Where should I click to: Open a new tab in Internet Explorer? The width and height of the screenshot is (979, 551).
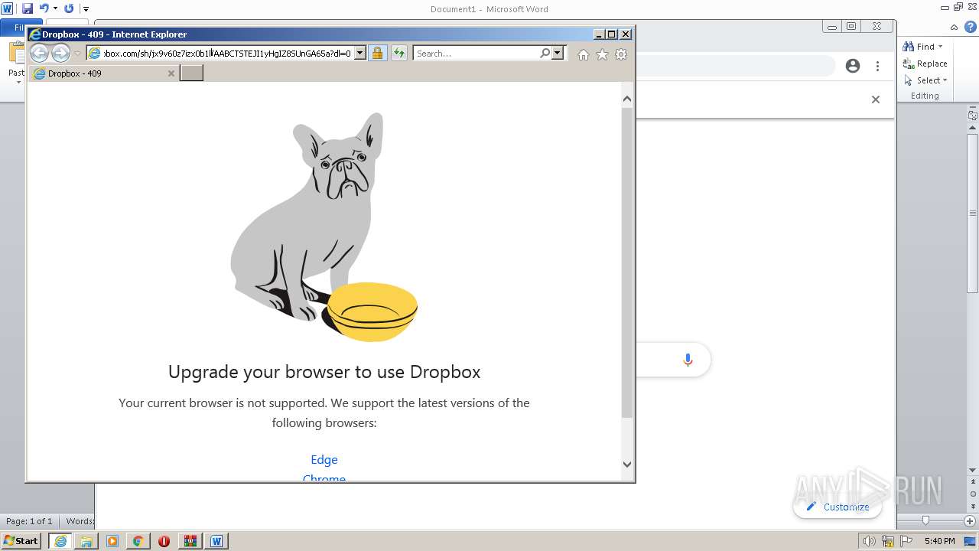(x=191, y=73)
